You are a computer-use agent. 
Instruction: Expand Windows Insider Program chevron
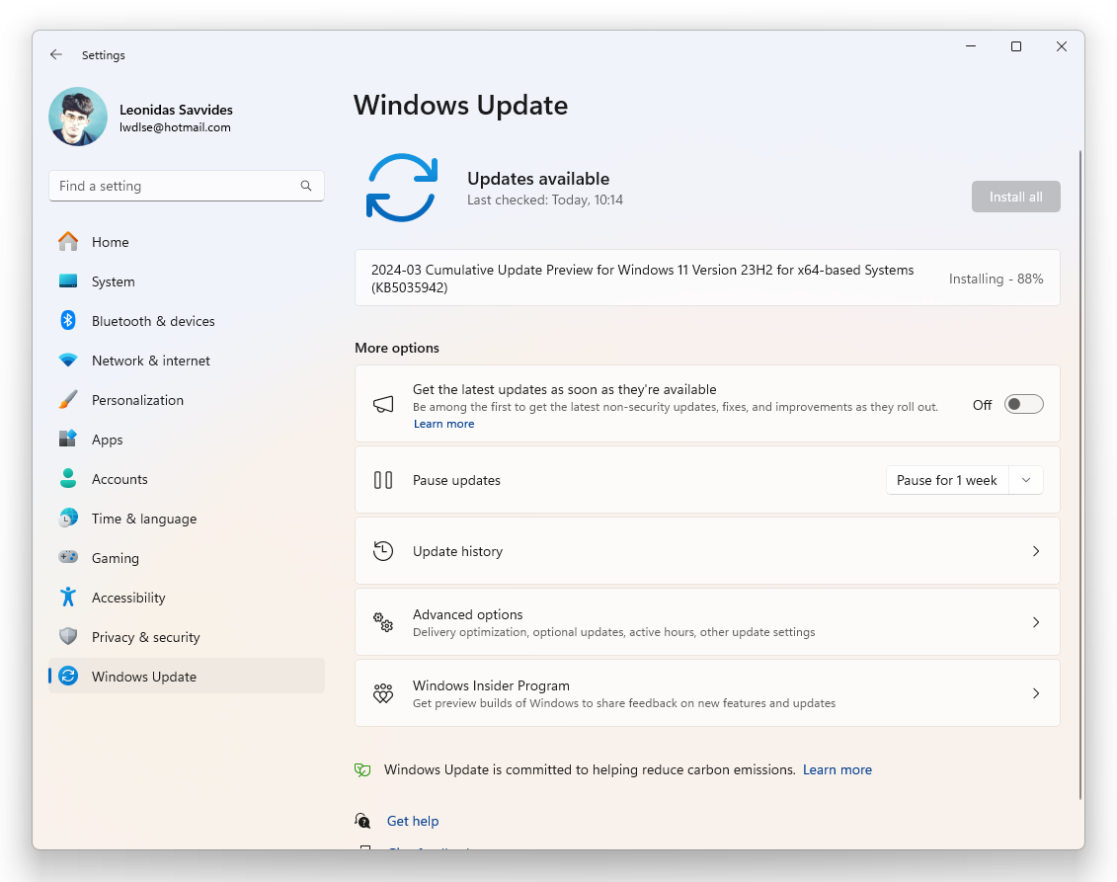(1036, 694)
